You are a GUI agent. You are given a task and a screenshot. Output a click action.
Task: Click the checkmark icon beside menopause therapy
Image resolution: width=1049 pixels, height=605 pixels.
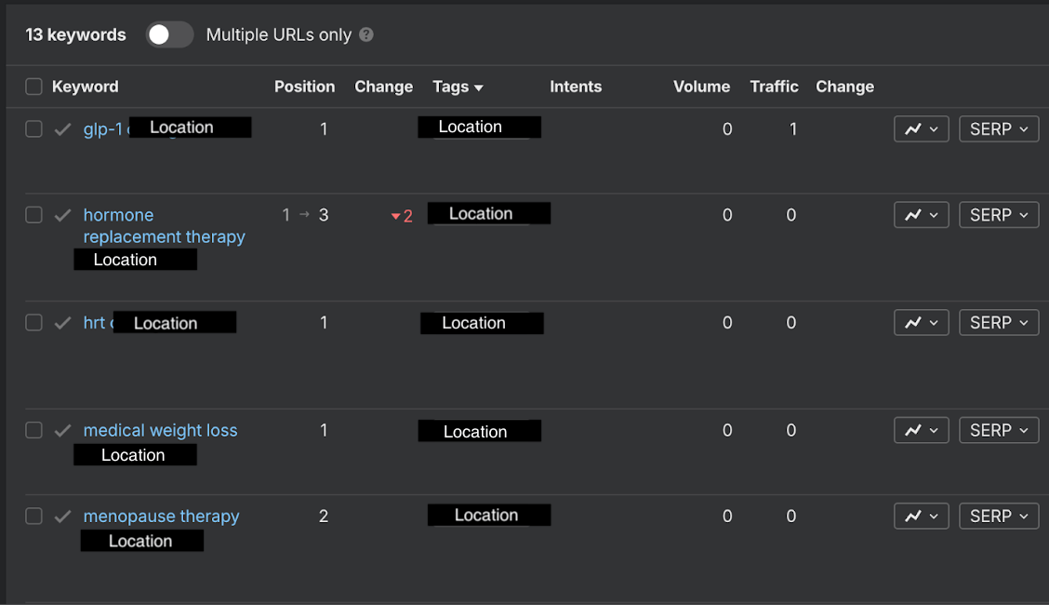pos(62,517)
